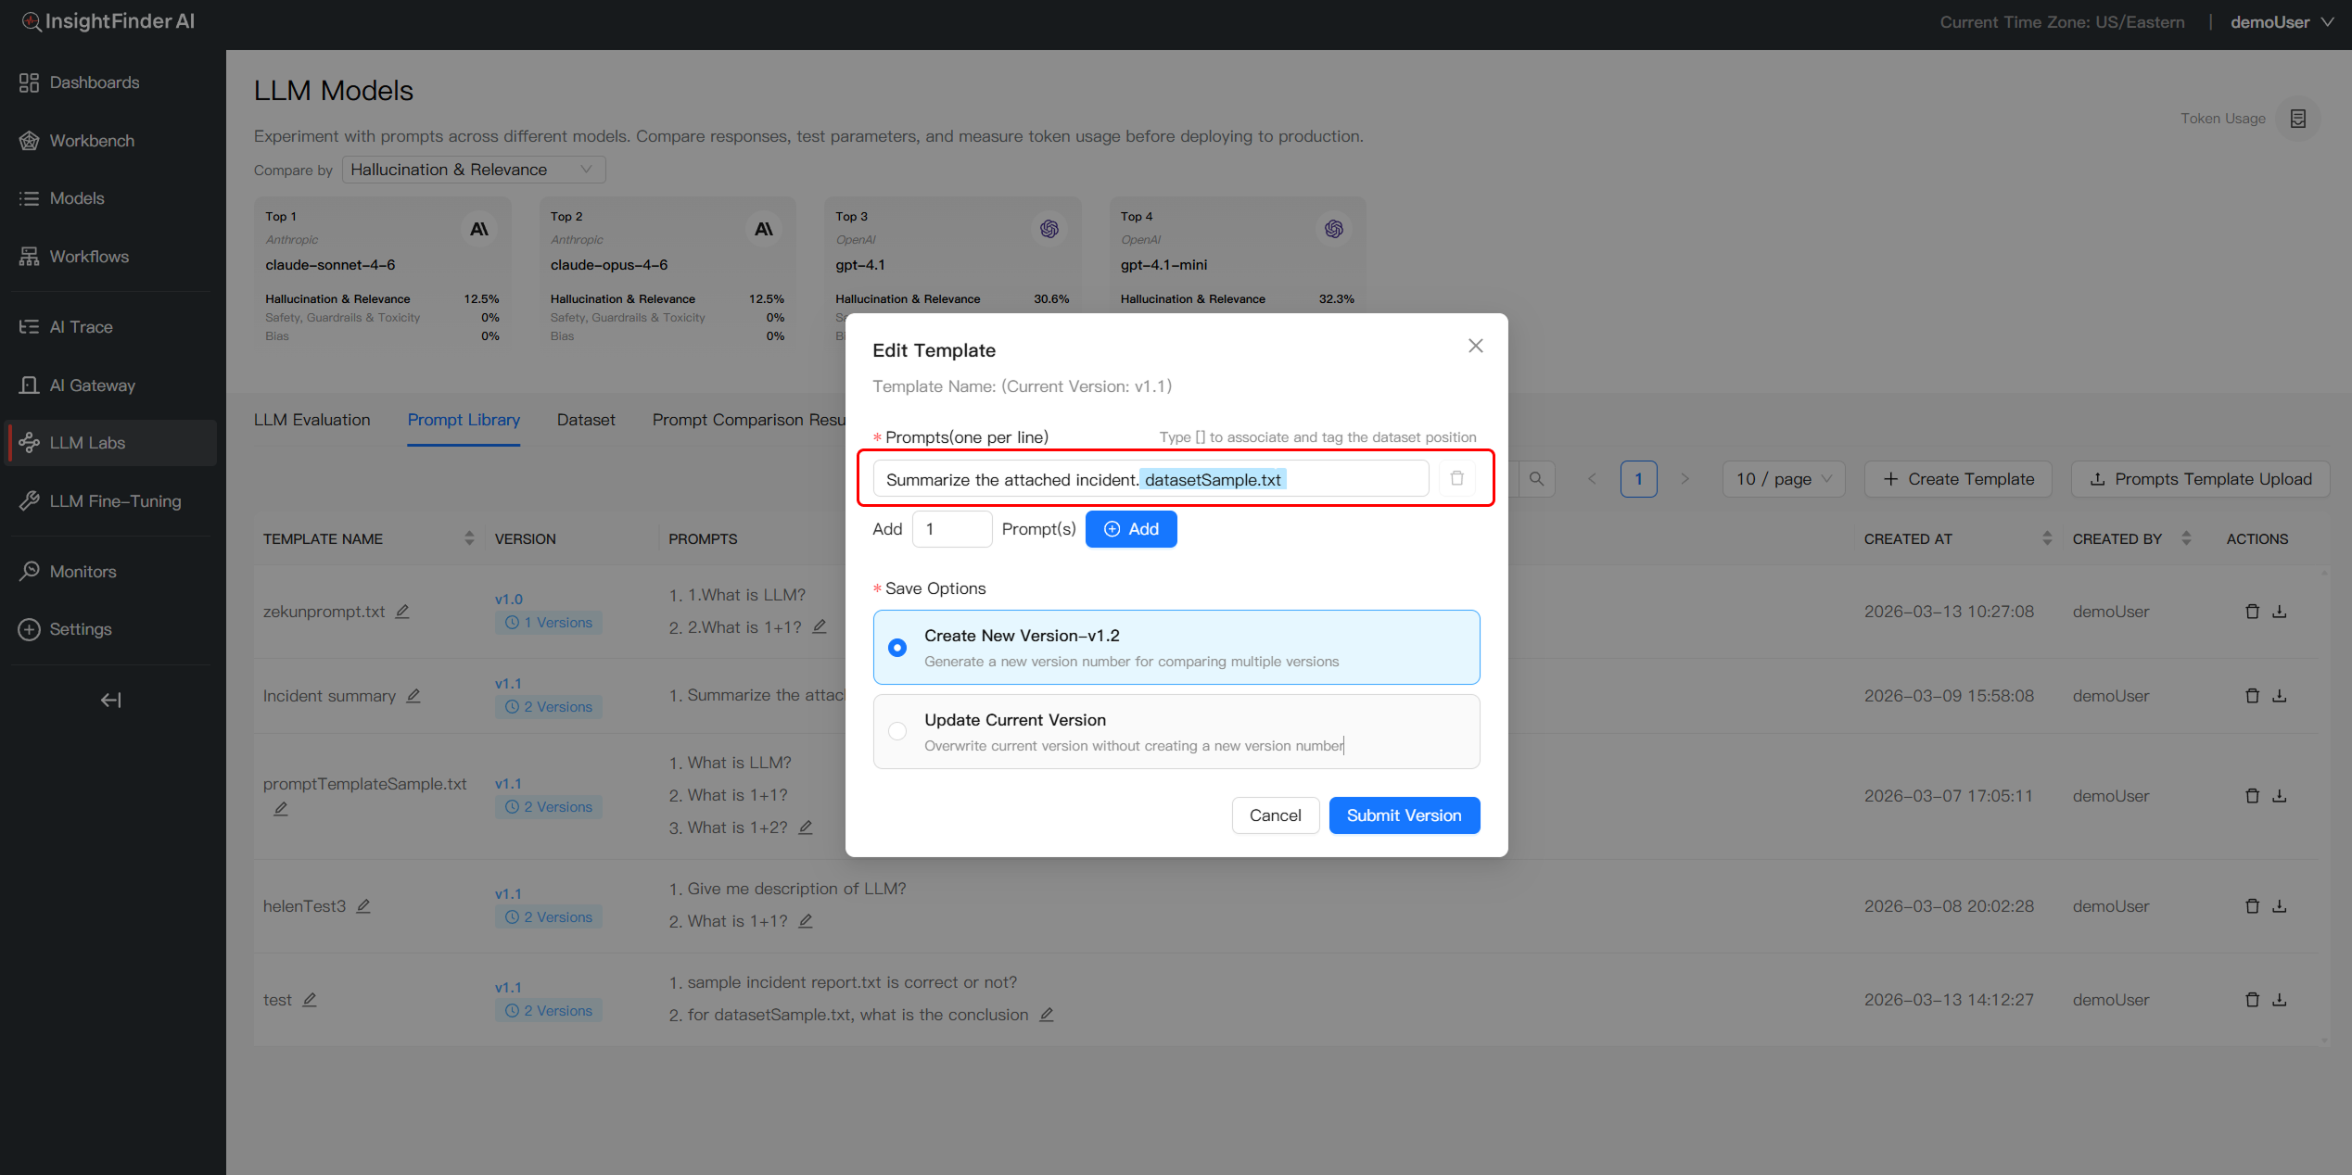Open the Token Usage report icon
The image size is (2352, 1175).
(x=2298, y=119)
